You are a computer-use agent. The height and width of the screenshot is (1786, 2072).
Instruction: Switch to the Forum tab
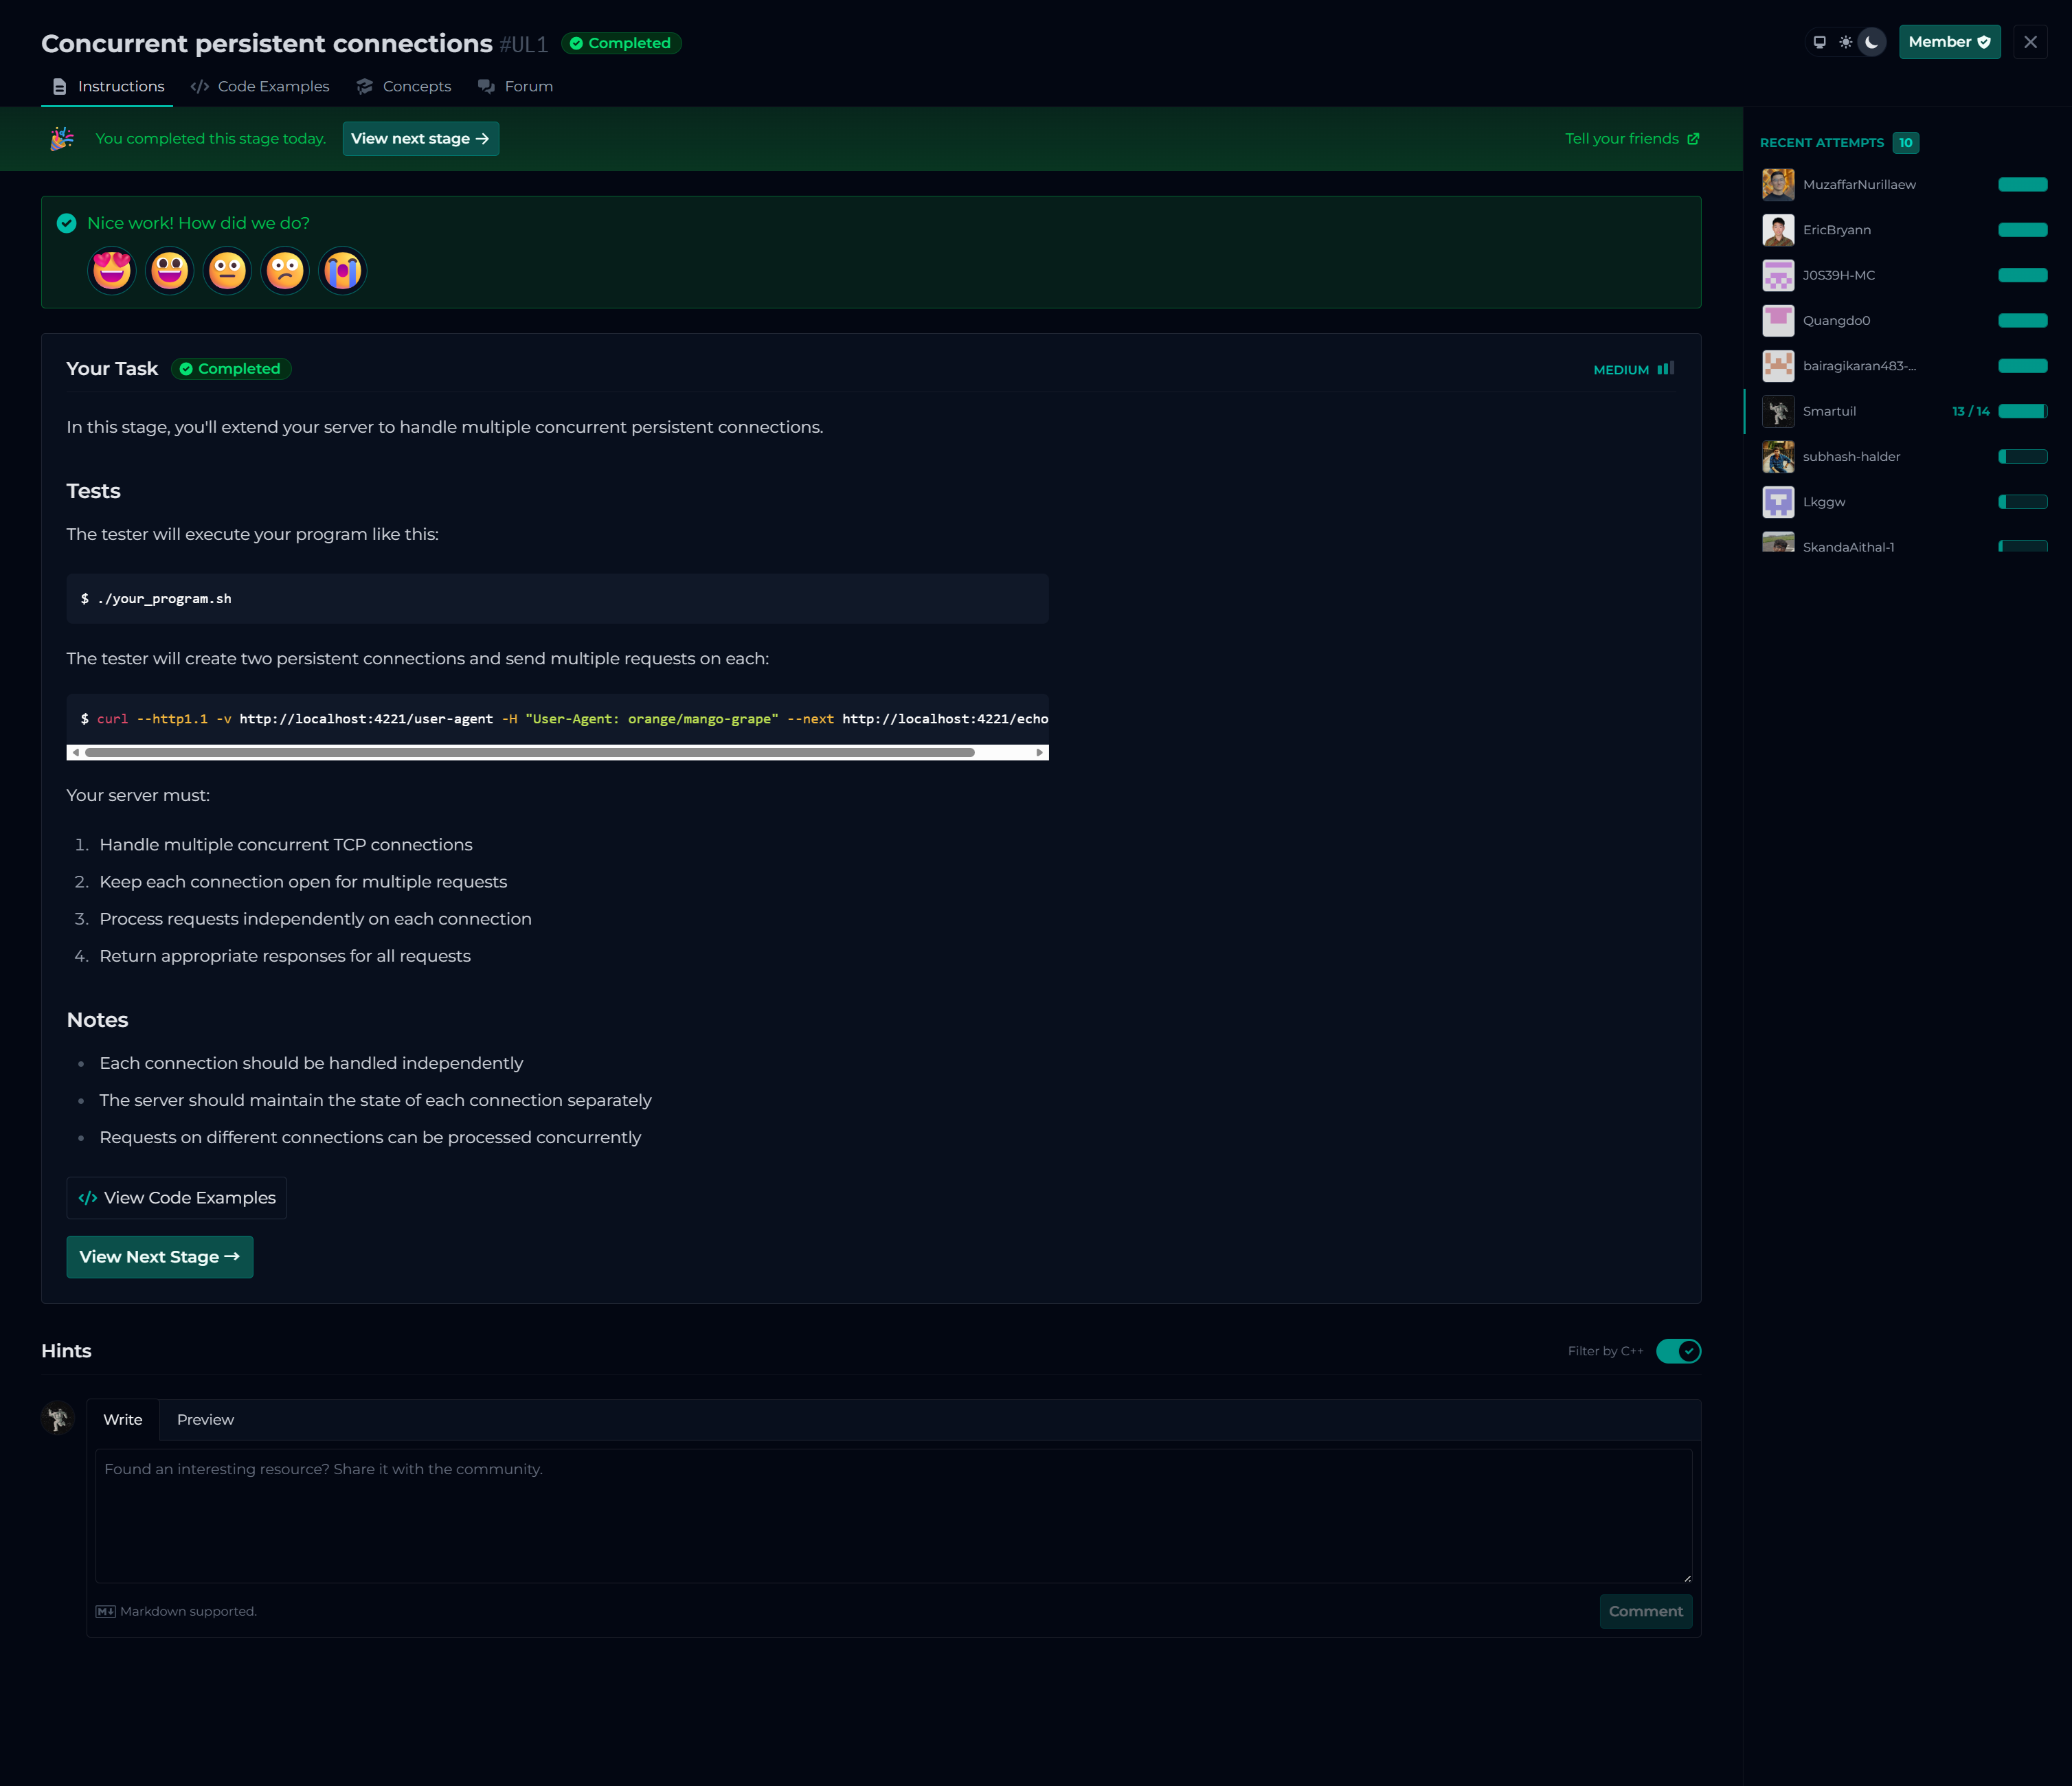(516, 87)
